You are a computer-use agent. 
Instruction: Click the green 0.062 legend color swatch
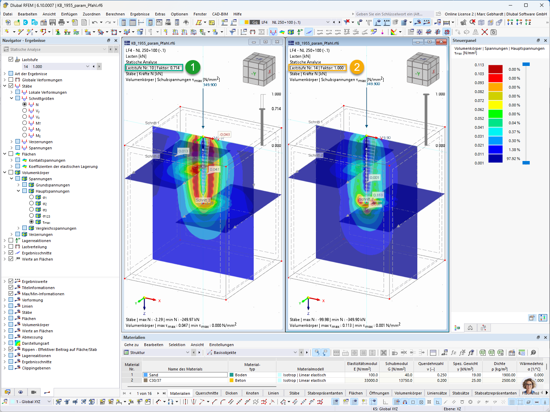(x=495, y=114)
